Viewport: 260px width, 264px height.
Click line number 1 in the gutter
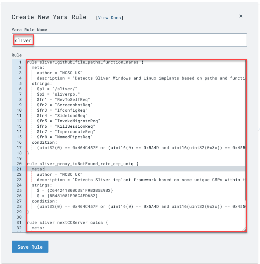point(20,62)
